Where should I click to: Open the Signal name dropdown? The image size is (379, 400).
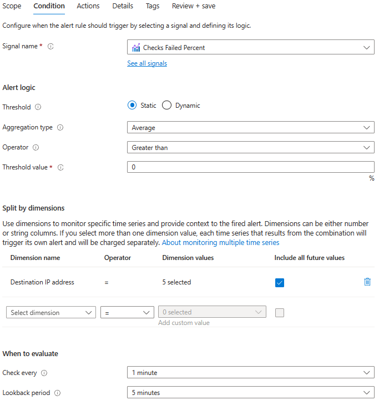coord(251,48)
